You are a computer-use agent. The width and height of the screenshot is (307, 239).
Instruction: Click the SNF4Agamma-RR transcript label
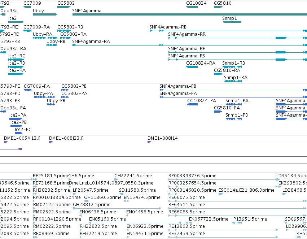[187, 34]
